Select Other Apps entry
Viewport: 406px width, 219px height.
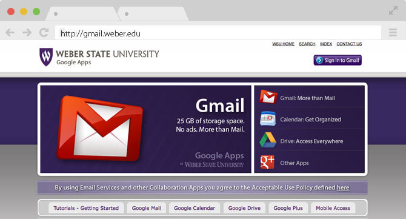coord(295,163)
